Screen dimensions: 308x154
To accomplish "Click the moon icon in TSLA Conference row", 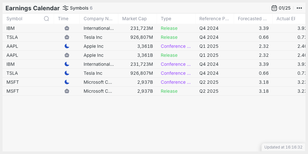I will pos(67,73).
